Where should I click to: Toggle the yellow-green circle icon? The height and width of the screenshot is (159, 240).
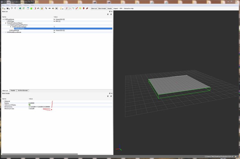click(80, 8)
